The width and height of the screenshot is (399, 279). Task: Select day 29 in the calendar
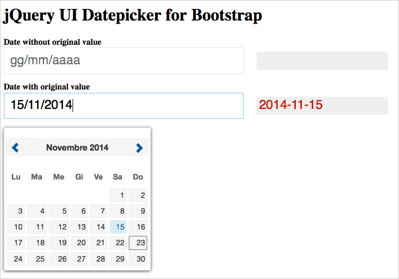point(118,259)
